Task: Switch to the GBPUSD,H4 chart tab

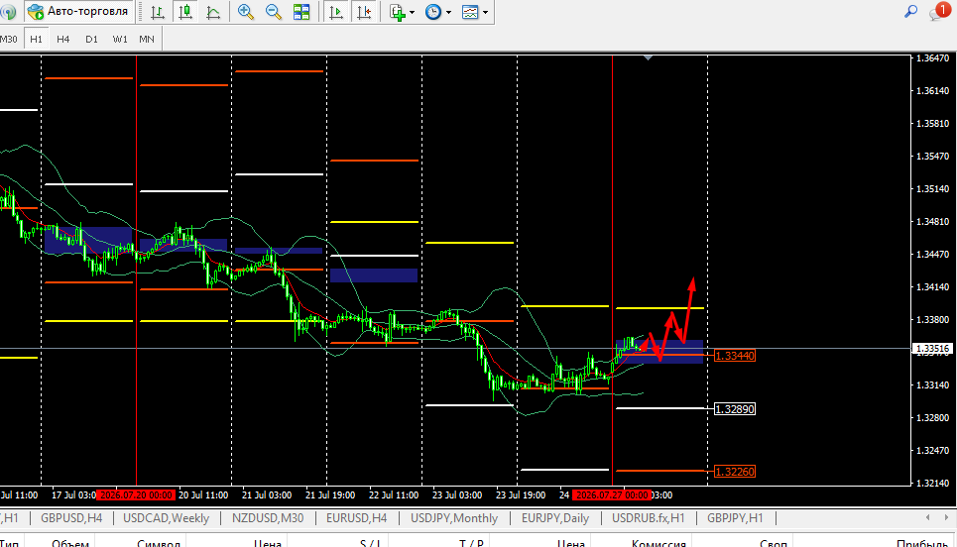Action: pyautogui.click(x=71, y=517)
